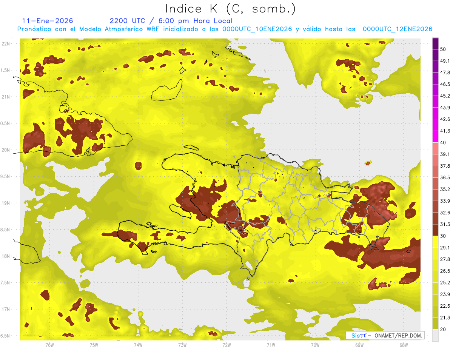This screenshot has width=453, height=350.
Task: Click longitude label '70W'
Action: click(315, 345)
